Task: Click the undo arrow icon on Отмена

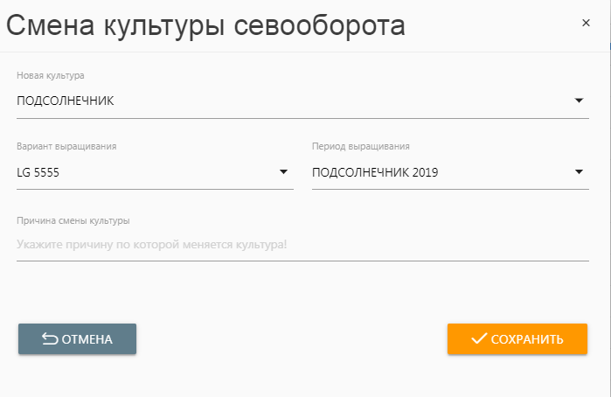Action: [x=50, y=339]
